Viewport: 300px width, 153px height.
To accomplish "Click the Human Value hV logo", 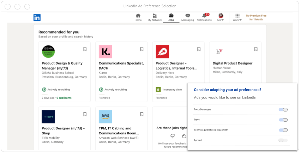I will click(219, 51).
